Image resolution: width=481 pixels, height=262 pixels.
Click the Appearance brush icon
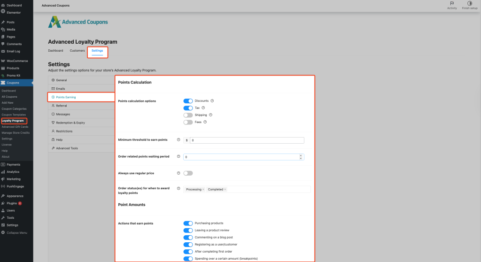click(3, 196)
